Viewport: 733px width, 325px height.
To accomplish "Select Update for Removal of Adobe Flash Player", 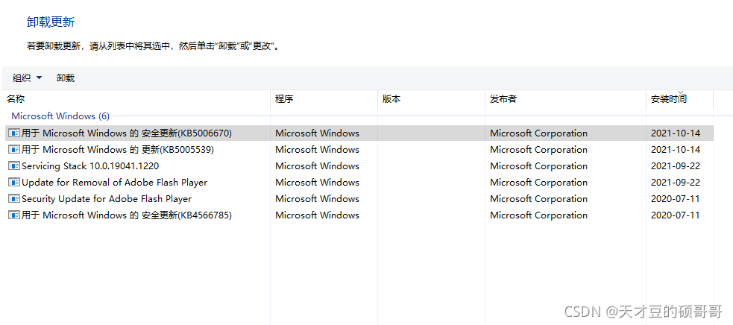I will click(114, 183).
